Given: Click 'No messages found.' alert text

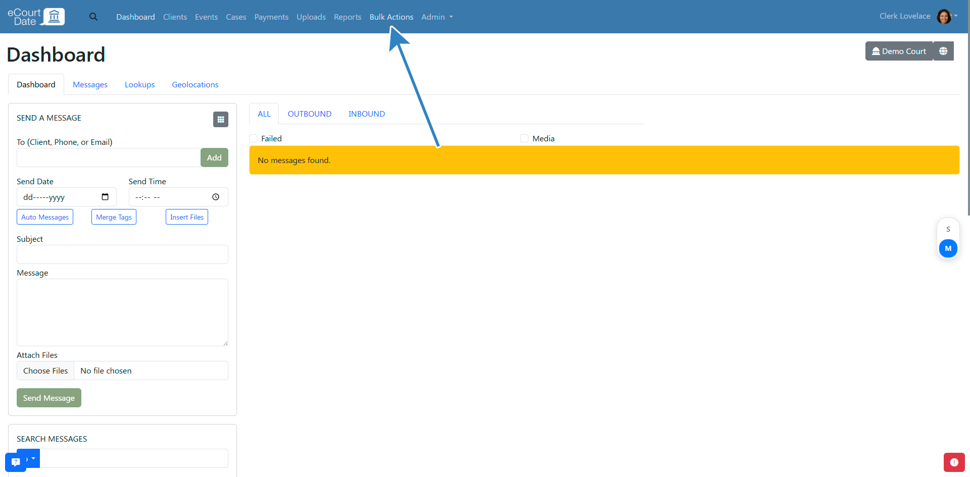Looking at the screenshot, I should [x=294, y=160].
